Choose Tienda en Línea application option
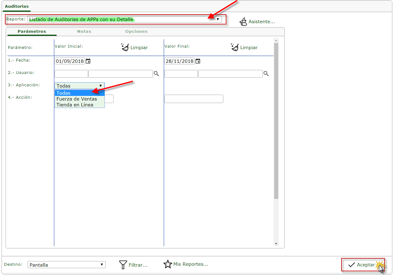This screenshot has width=397, height=275. coord(80,105)
